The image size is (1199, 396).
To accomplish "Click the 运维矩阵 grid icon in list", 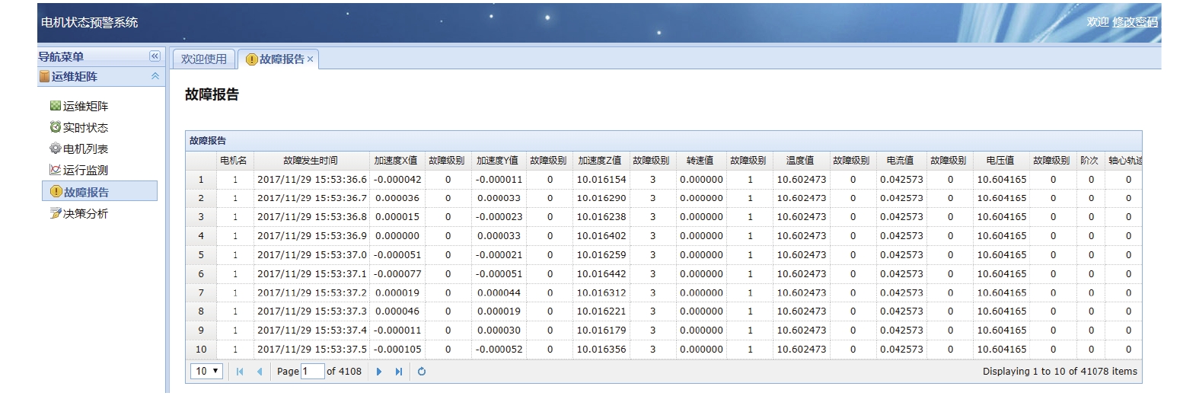I will pyautogui.click(x=56, y=106).
